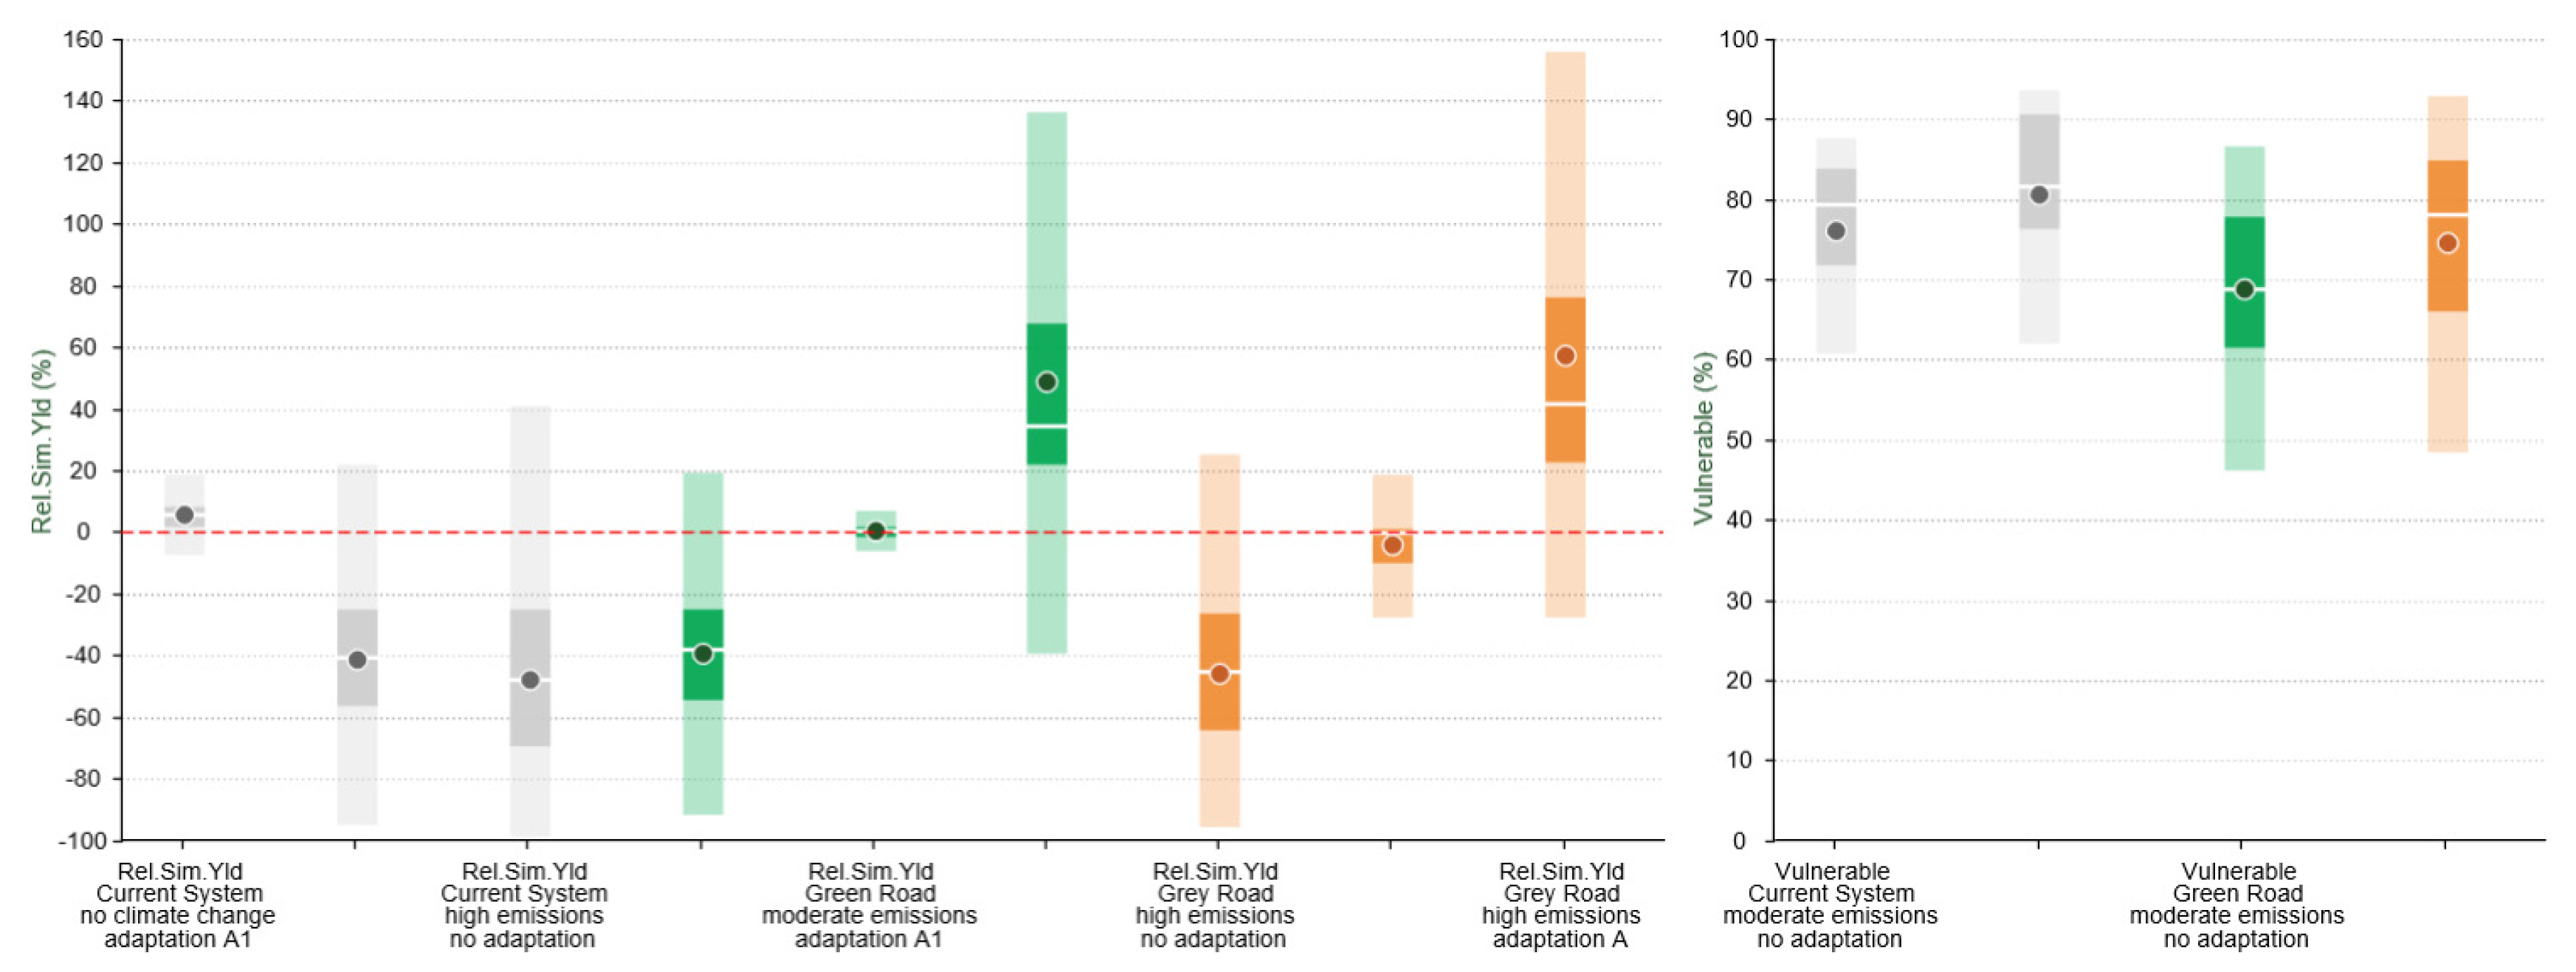Click the green mean dot in the Vulnerable chart
Screen dimensions: 2576x972
coord(2244,290)
